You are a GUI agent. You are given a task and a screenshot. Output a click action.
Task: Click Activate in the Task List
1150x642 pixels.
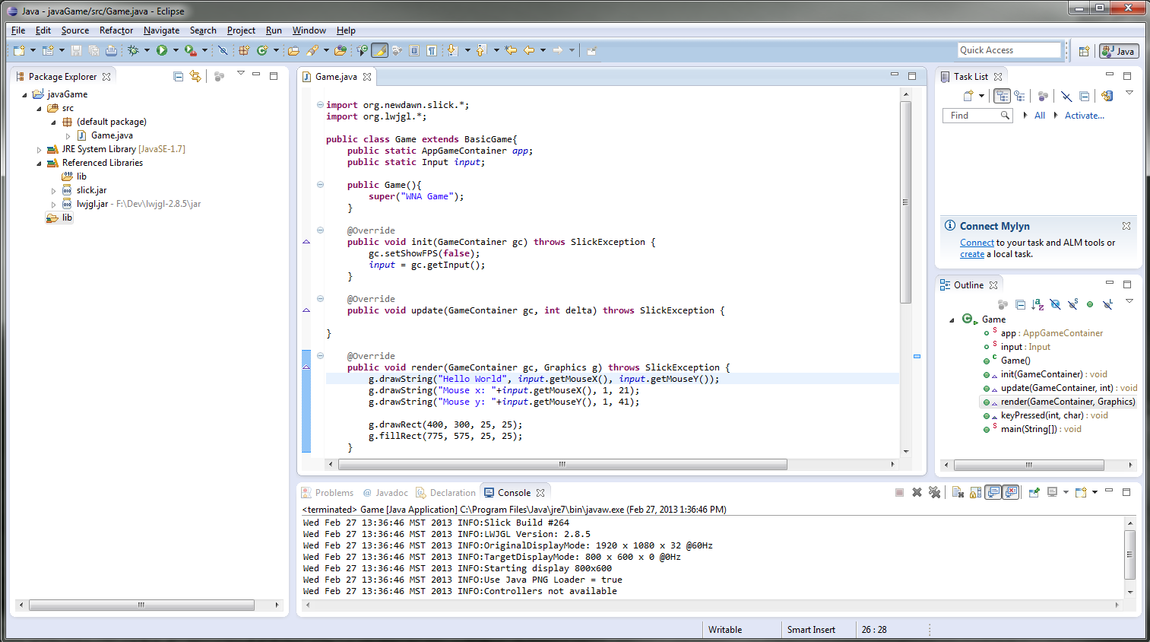[x=1084, y=115]
